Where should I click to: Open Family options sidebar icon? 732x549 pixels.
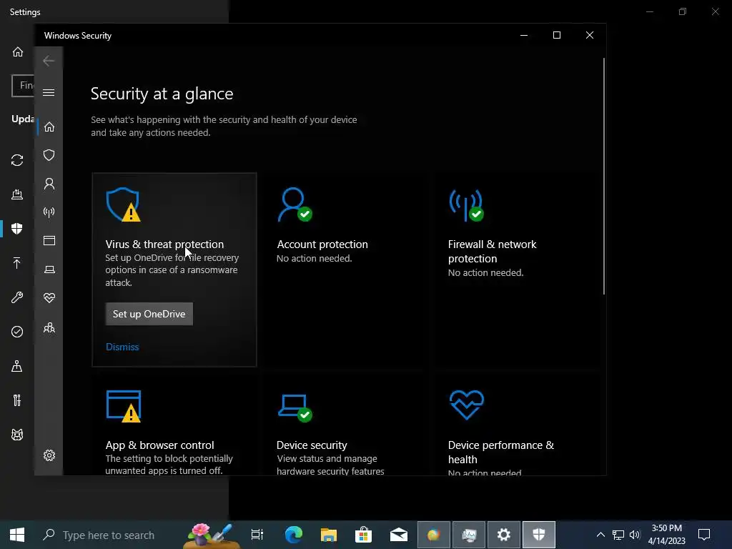(49, 327)
